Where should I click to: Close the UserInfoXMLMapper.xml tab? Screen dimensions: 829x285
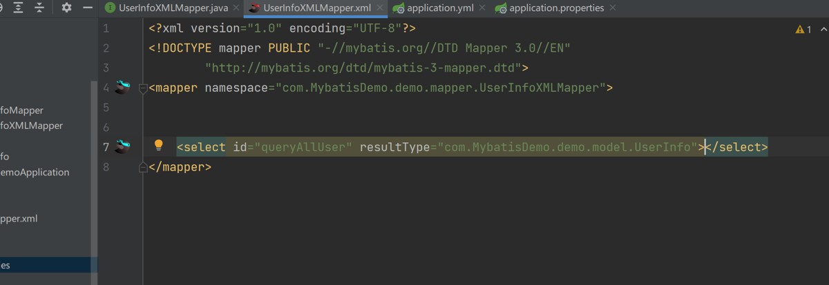tap(381, 8)
